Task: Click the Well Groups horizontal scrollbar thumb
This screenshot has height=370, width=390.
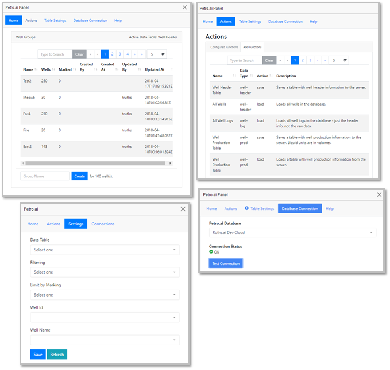Action: click(95, 163)
